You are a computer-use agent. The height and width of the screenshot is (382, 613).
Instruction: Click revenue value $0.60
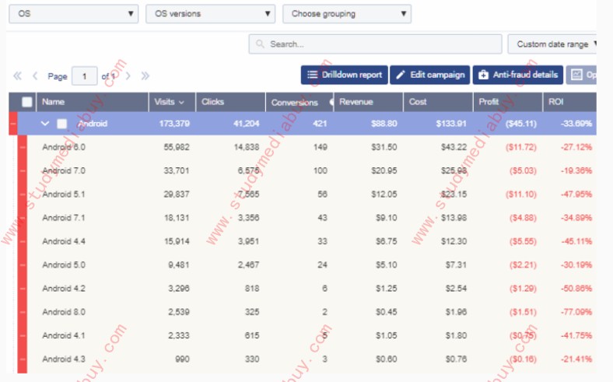click(x=387, y=359)
